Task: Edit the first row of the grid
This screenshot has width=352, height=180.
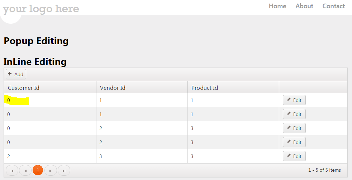Action: [294, 100]
